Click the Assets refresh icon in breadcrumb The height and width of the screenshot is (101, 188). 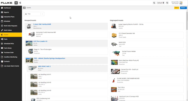(x=24, y=8)
